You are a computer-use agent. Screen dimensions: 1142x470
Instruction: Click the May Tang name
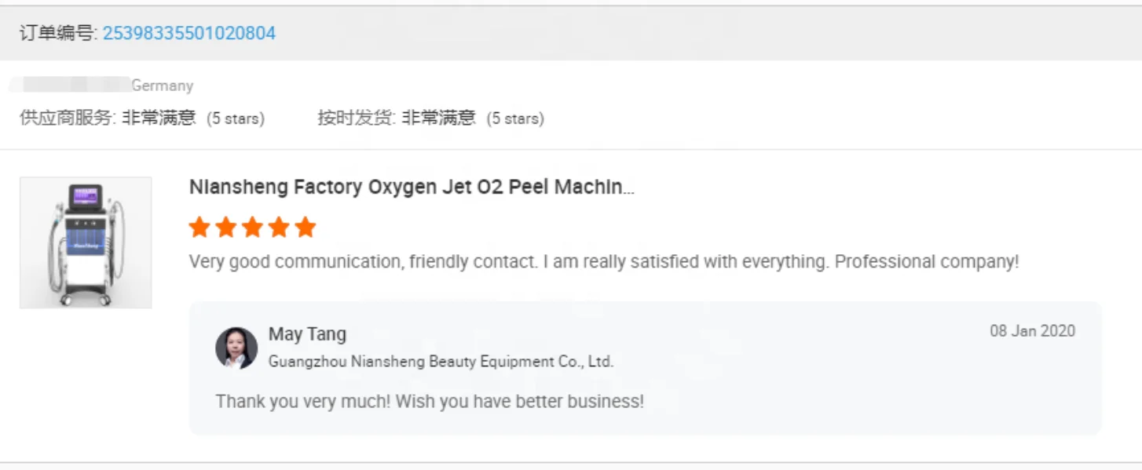[x=307, y=334]
